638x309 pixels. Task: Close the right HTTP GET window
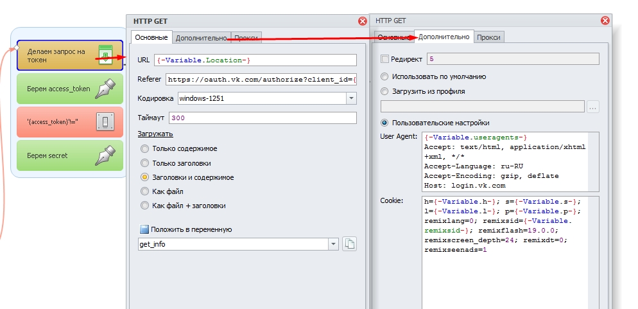point(605,21)
